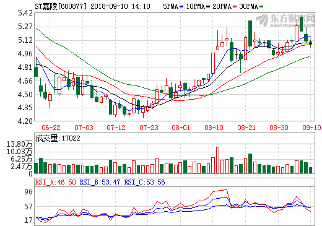Click the tallest red volume bar near 08-10
This screenshot has height=226, width=322.
(x=217, y=160)
